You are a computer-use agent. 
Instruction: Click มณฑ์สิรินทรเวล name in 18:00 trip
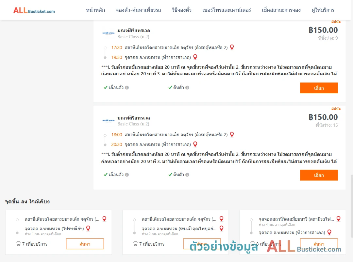point(133,118)
